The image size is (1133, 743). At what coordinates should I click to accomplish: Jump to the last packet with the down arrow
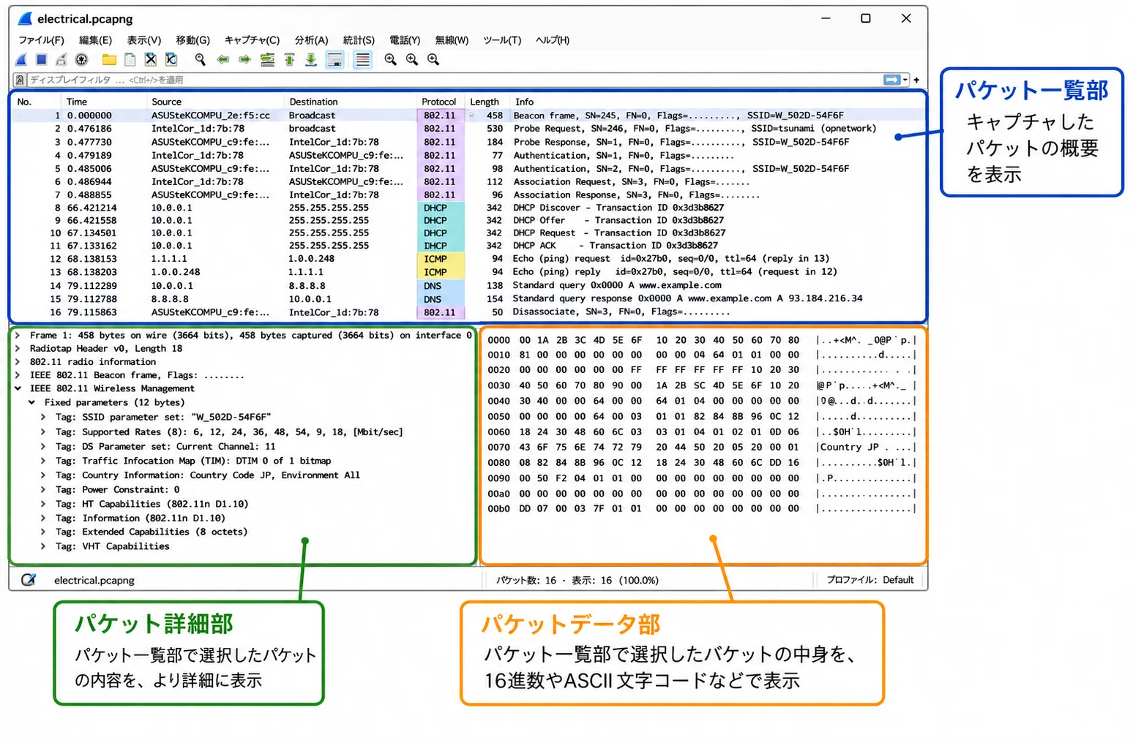click(311, 60)
